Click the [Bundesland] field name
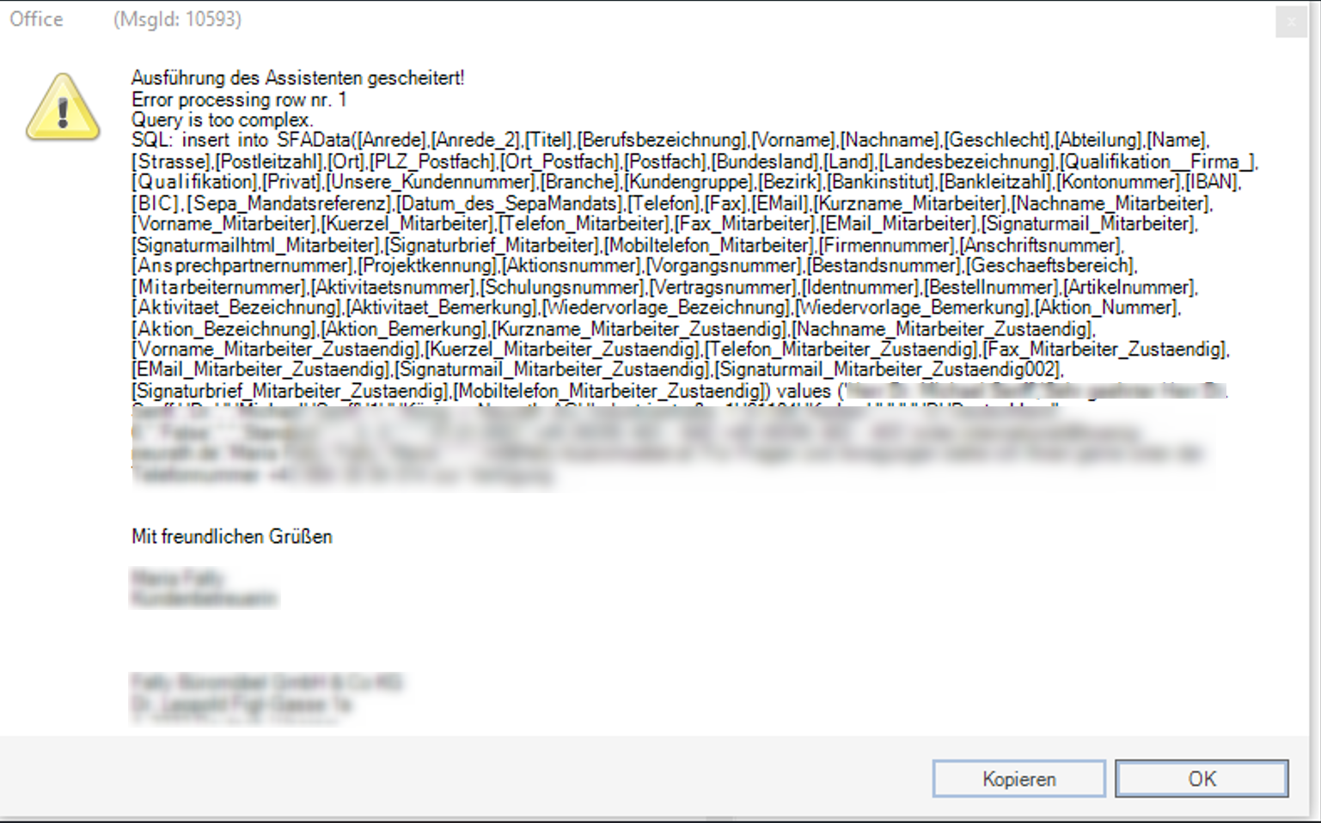Viewport: 1321px width, 823px height. [765, 162]
